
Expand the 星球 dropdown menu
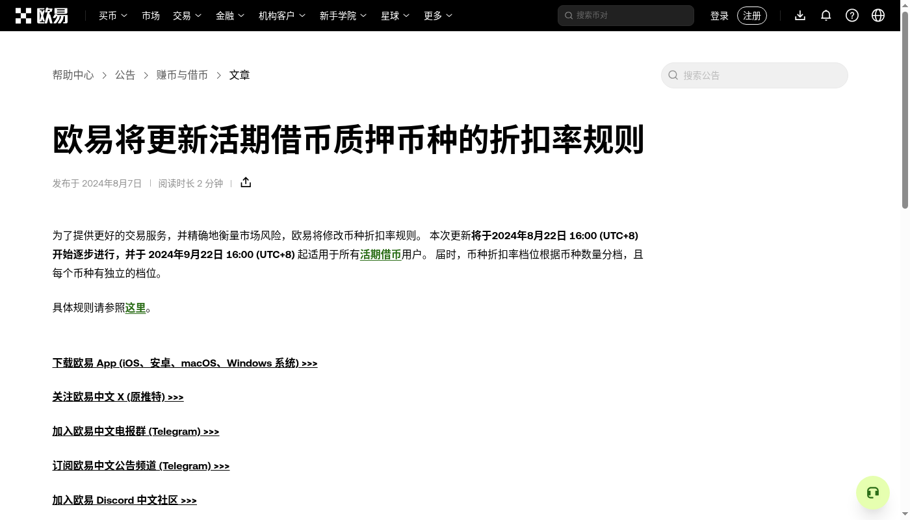point(395,16)
